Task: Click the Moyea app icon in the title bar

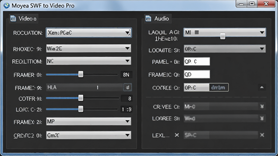Action: click(7, 5)
